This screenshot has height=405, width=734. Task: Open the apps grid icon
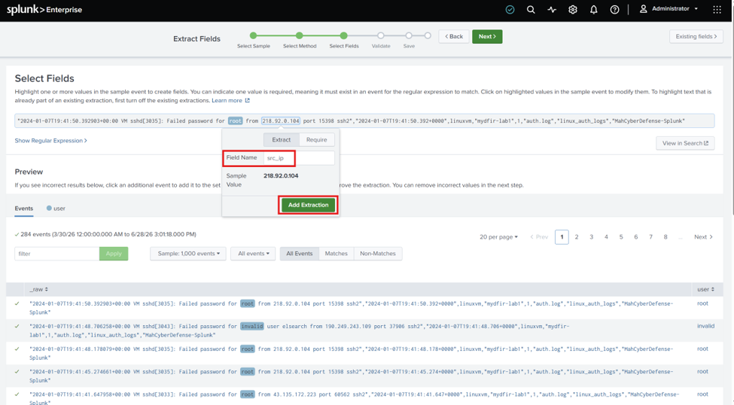(717, 9)
